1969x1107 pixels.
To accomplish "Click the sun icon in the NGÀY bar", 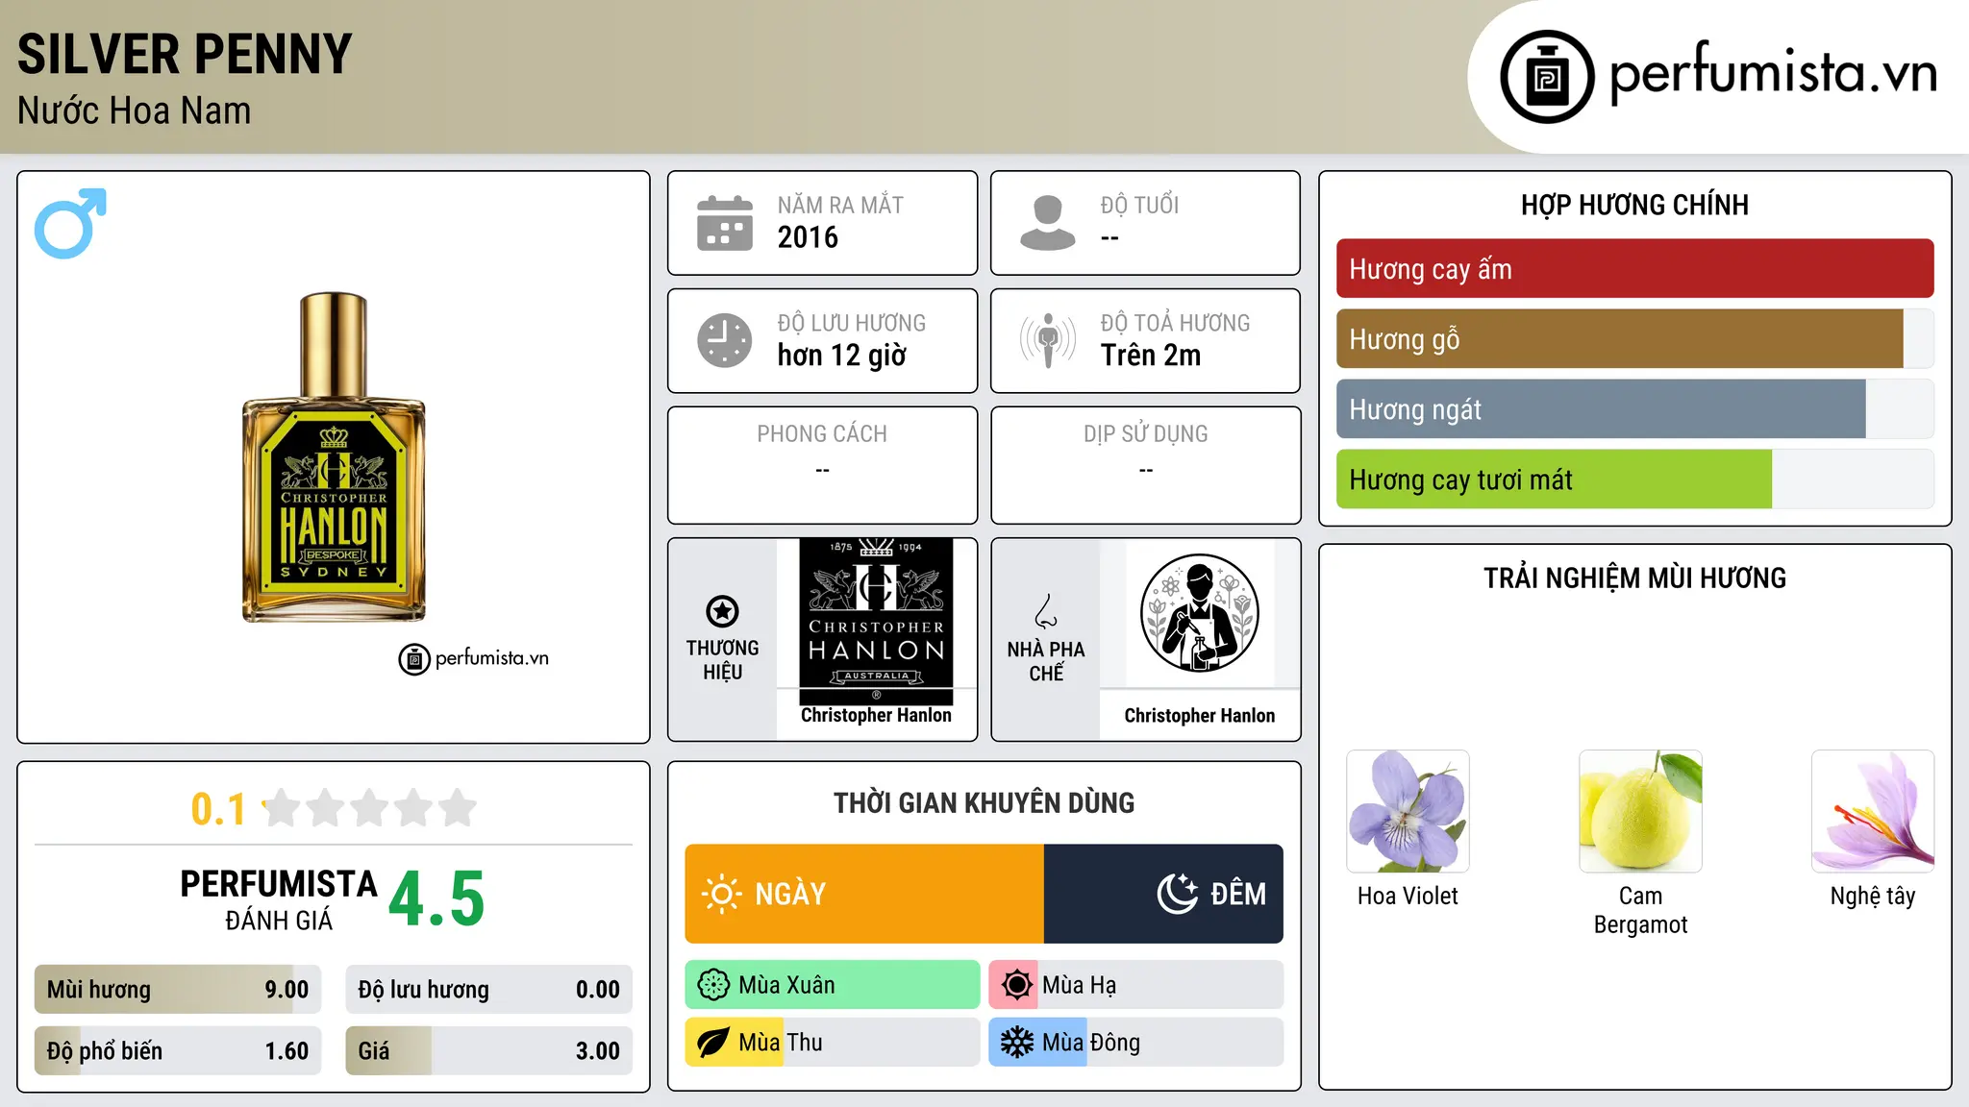I will [721, 894].
